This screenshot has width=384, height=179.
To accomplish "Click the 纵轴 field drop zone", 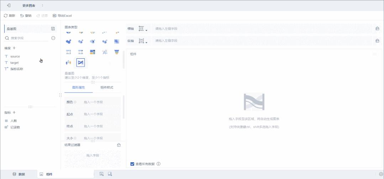I will pos(262,41).
